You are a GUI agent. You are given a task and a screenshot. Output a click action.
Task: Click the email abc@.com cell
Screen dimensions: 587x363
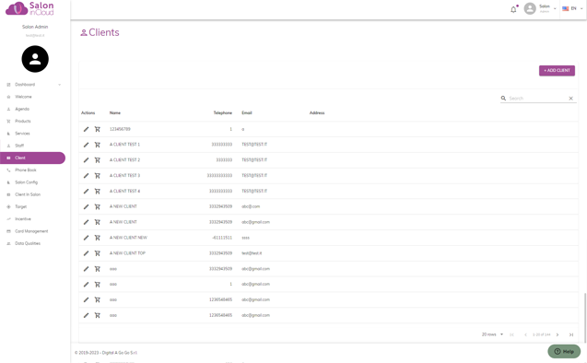pyautogui.click(x=251, y=206)
